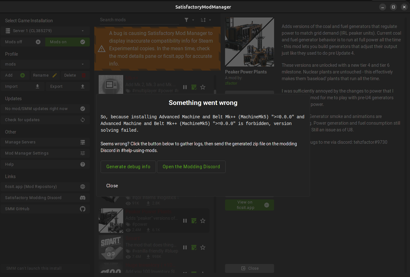Click the installed archive icon for Smart!
The height and width of the screenshot is (277, 410).
click(194, 247)
